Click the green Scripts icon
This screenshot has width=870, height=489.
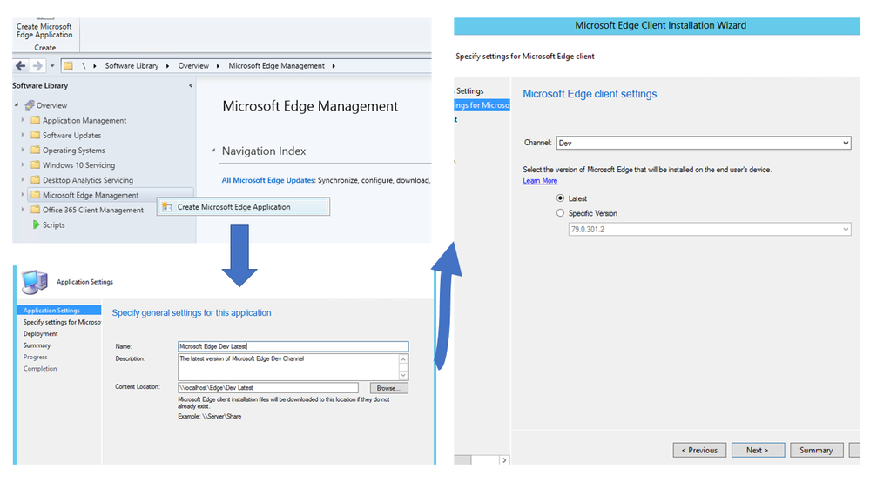(36, 224)
